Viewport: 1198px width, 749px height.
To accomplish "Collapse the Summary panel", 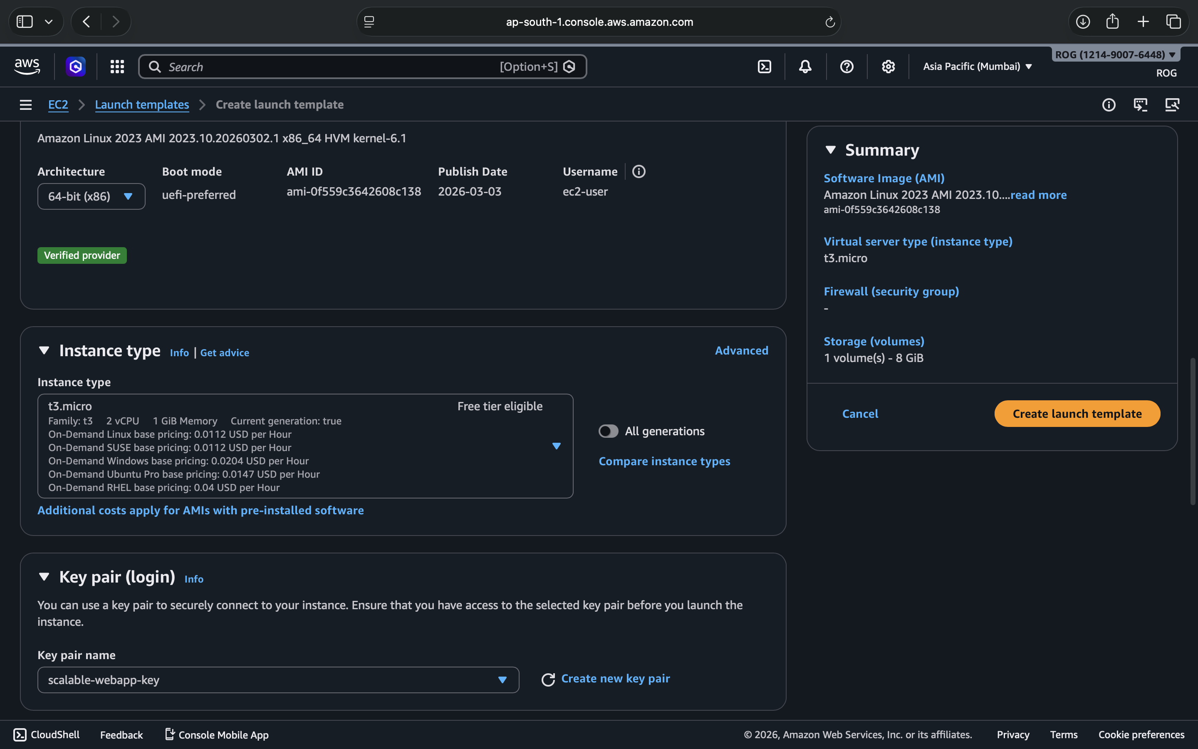I will 830,150.
